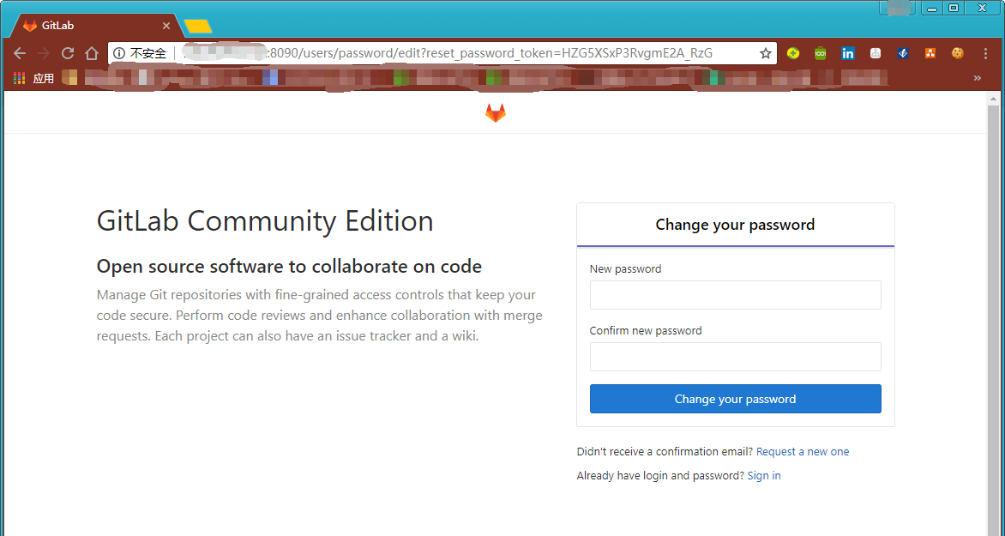Open the green shopping bag extension
Image resolution: width=1005 pixels, height=536 pixels.
click(821, 53)
